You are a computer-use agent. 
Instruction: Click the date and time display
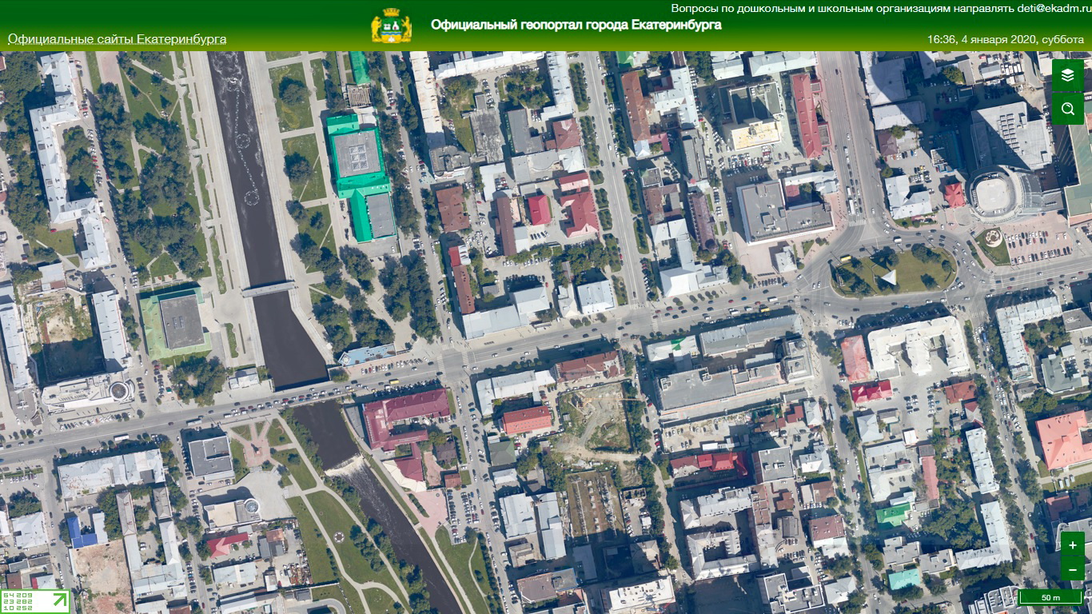(x=1005, y=39)
